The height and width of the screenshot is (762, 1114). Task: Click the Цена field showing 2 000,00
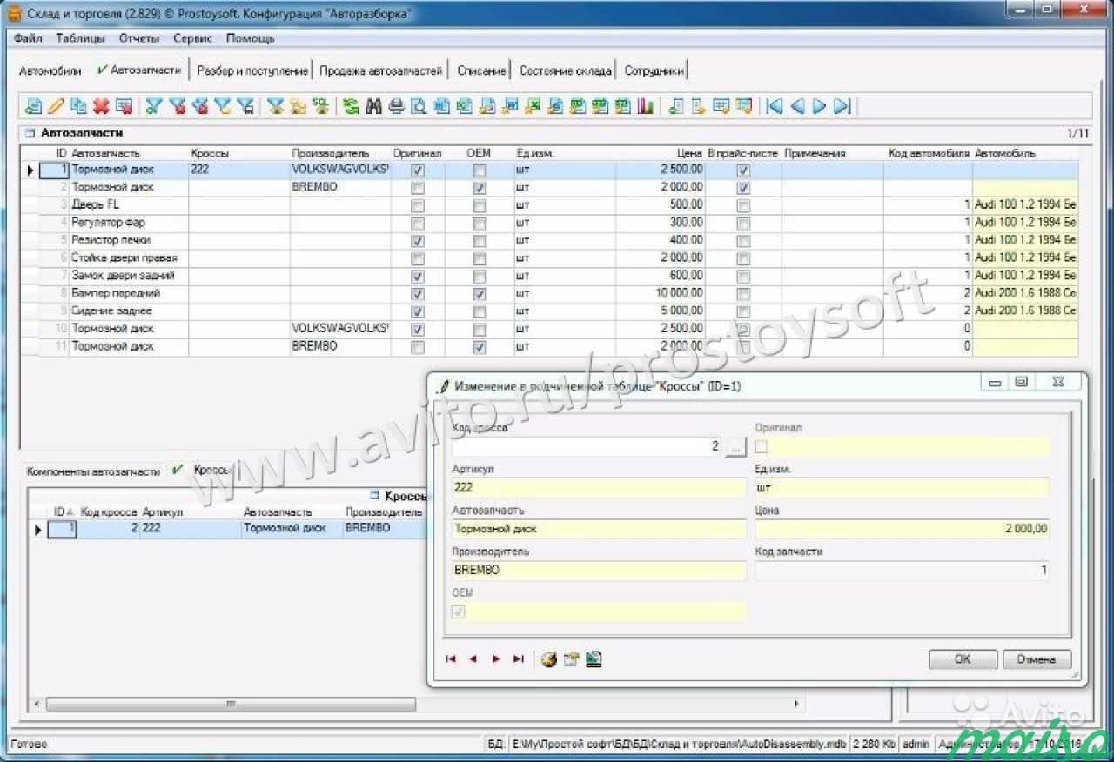[902, 529]
